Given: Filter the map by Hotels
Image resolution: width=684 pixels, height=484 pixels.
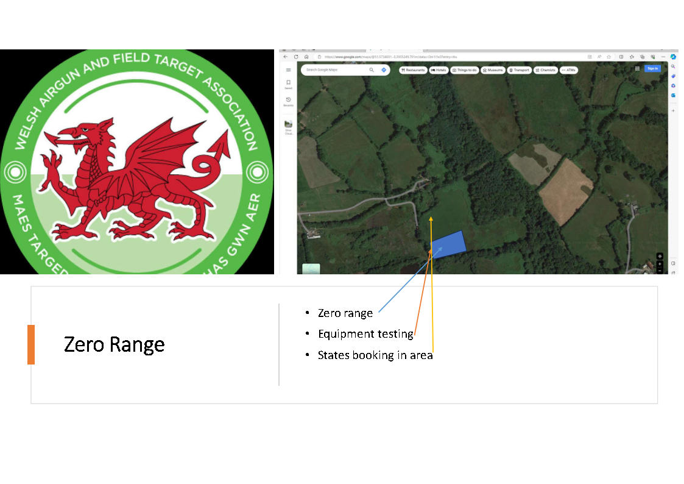Looking at the screenshot, I should click(x=439, y=70).
